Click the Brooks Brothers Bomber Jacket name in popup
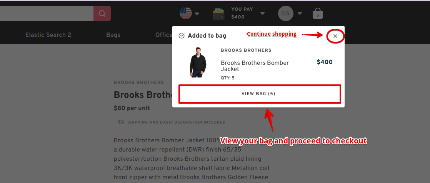The width and height of the screenshot is (430, 183). click(255, 66)
